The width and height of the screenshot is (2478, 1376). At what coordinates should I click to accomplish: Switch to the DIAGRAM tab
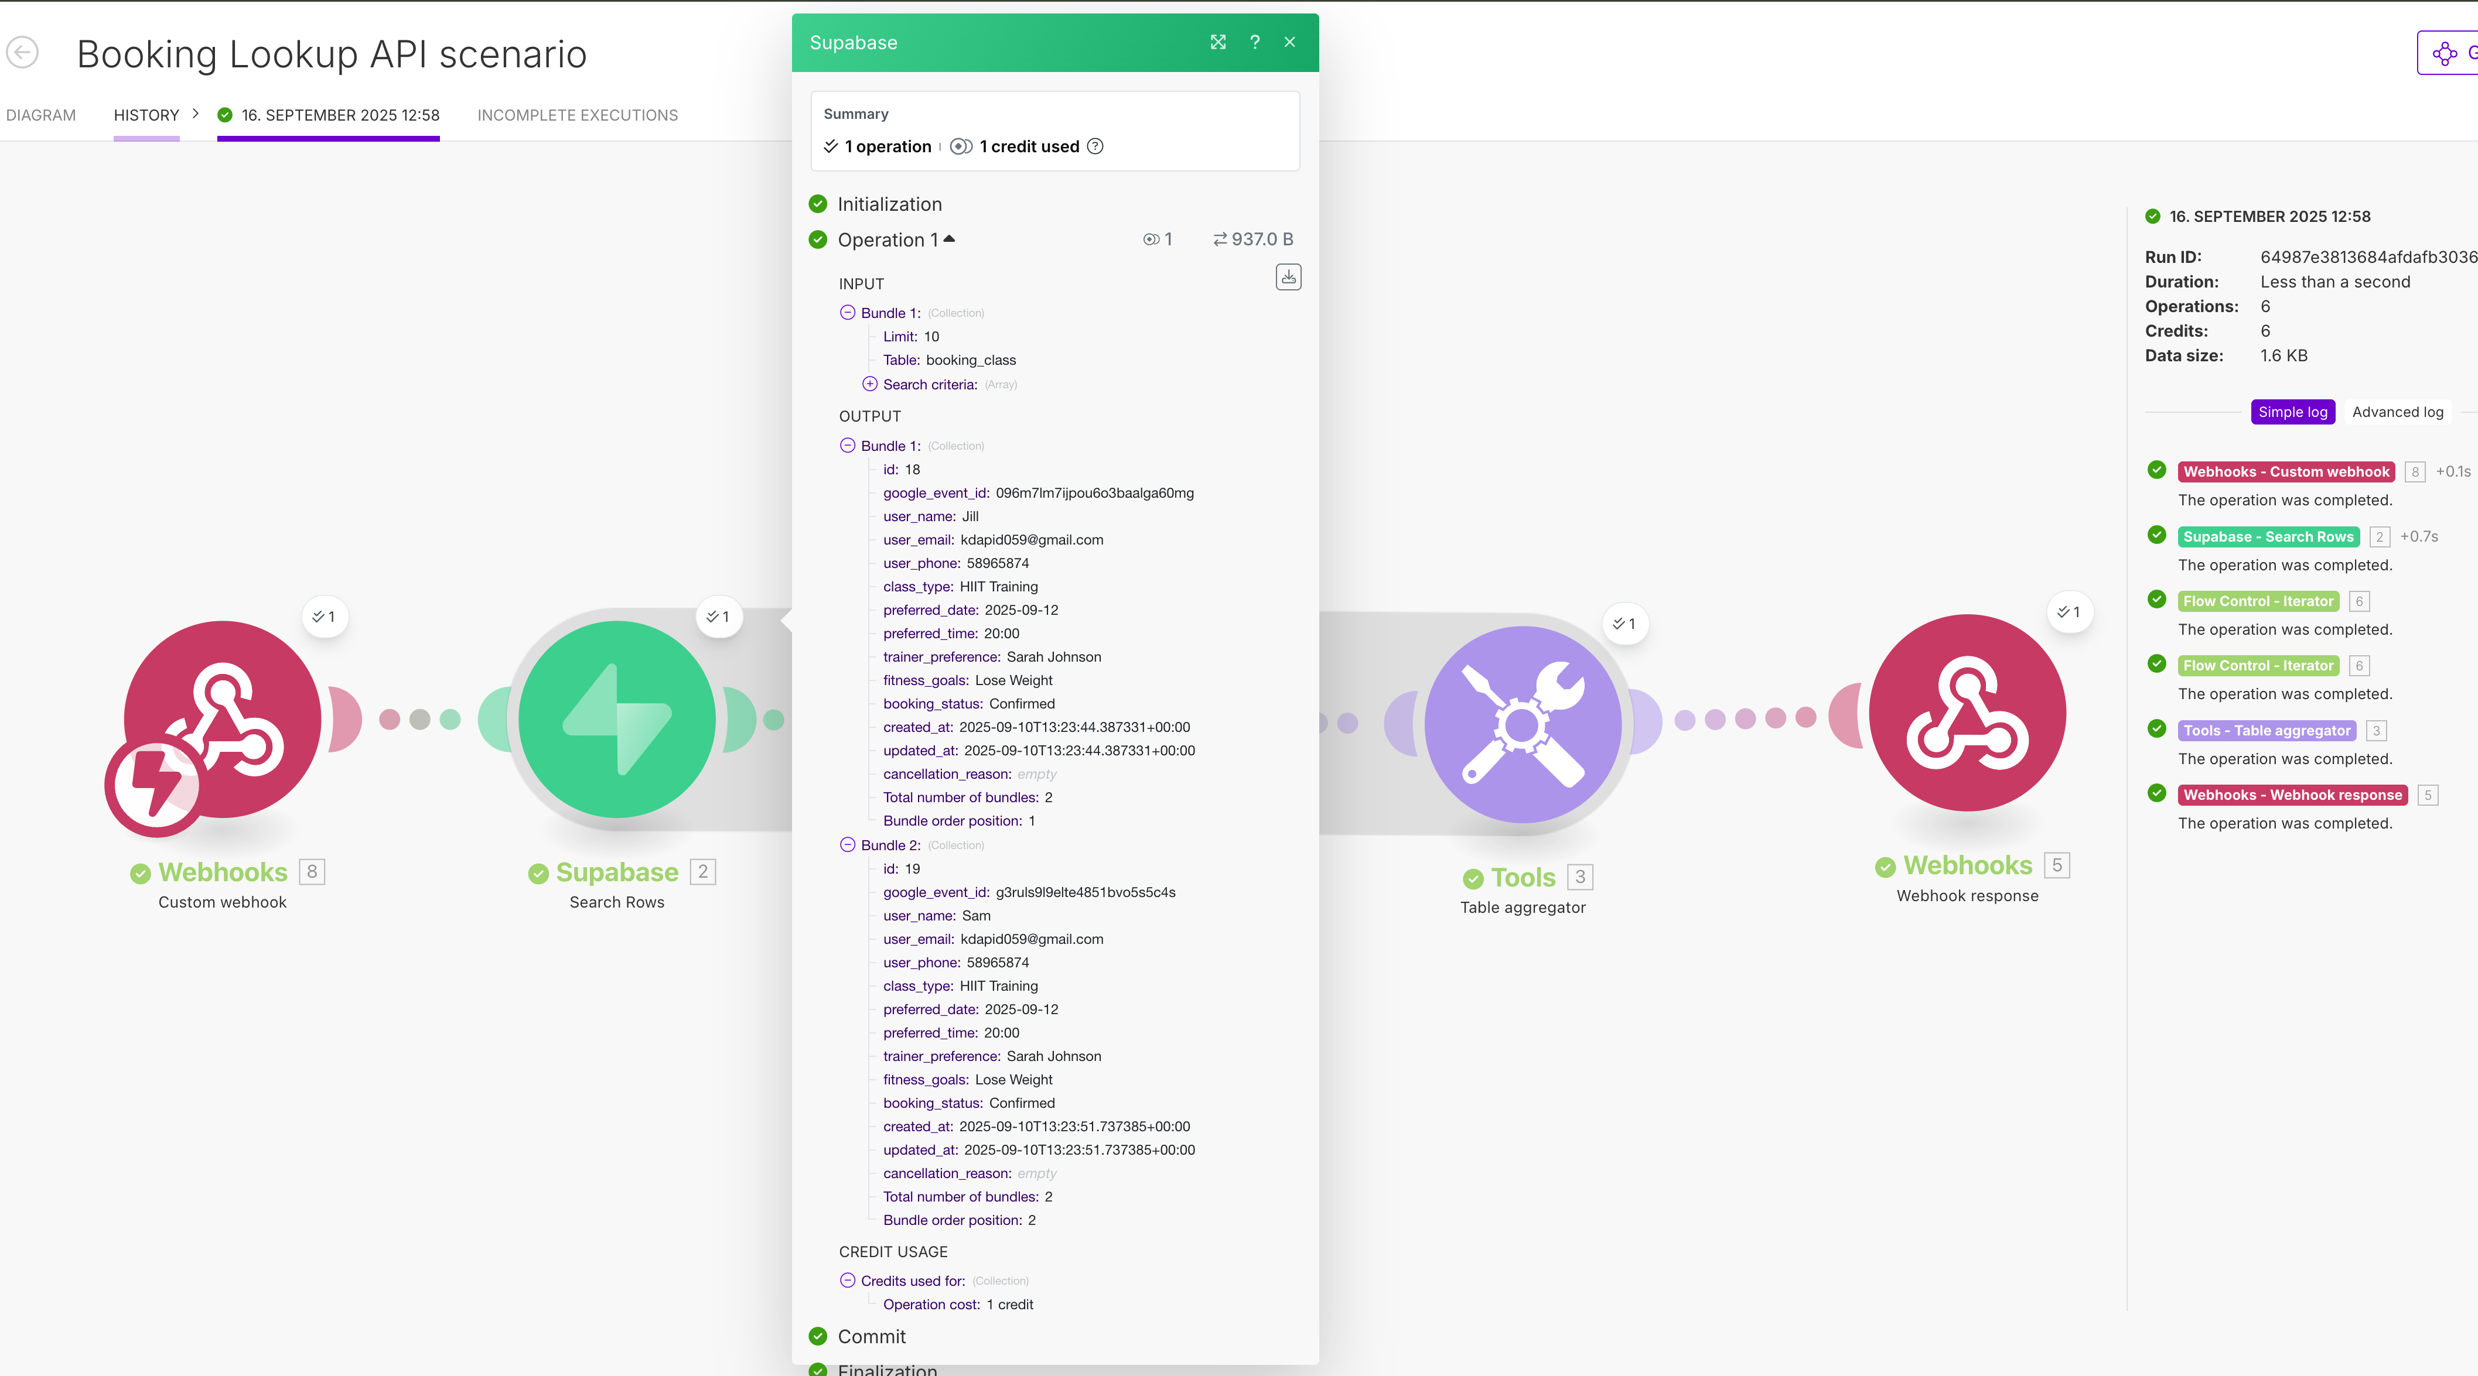click(40, 115)
